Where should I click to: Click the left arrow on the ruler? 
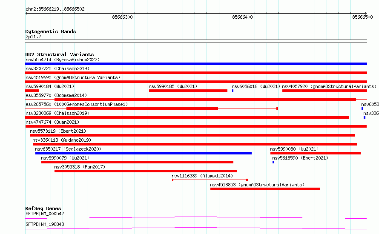(x=26, y=14)
